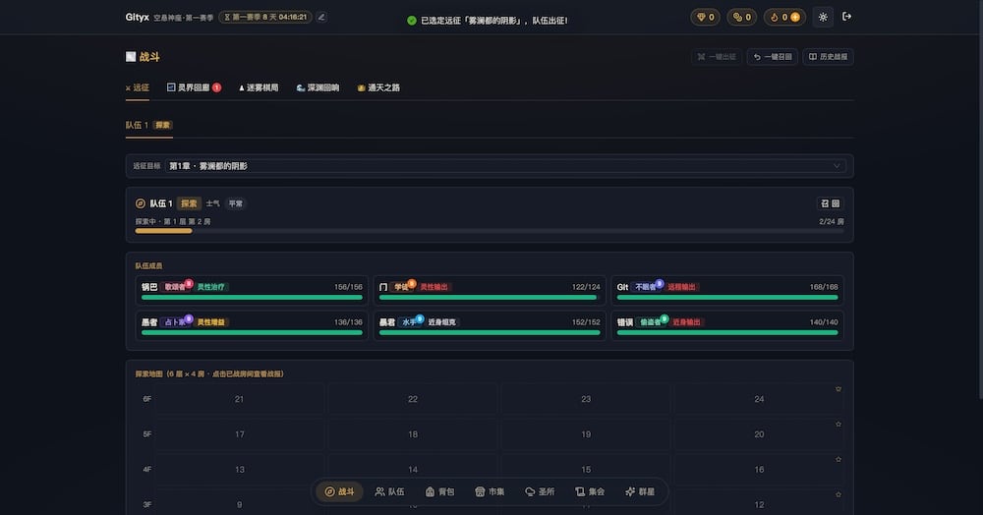Click the orange plus to add energy

click(795, 17)
